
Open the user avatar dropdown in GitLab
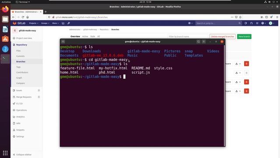tap(272, 23)
